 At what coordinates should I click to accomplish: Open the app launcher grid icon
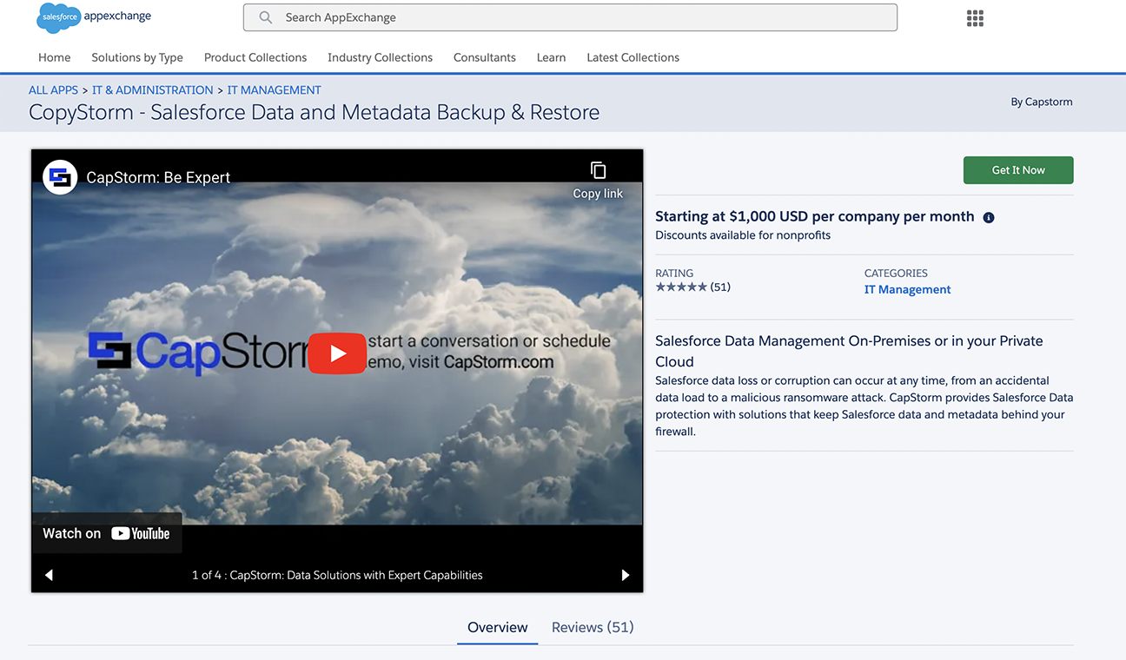[x=975, y=18]
